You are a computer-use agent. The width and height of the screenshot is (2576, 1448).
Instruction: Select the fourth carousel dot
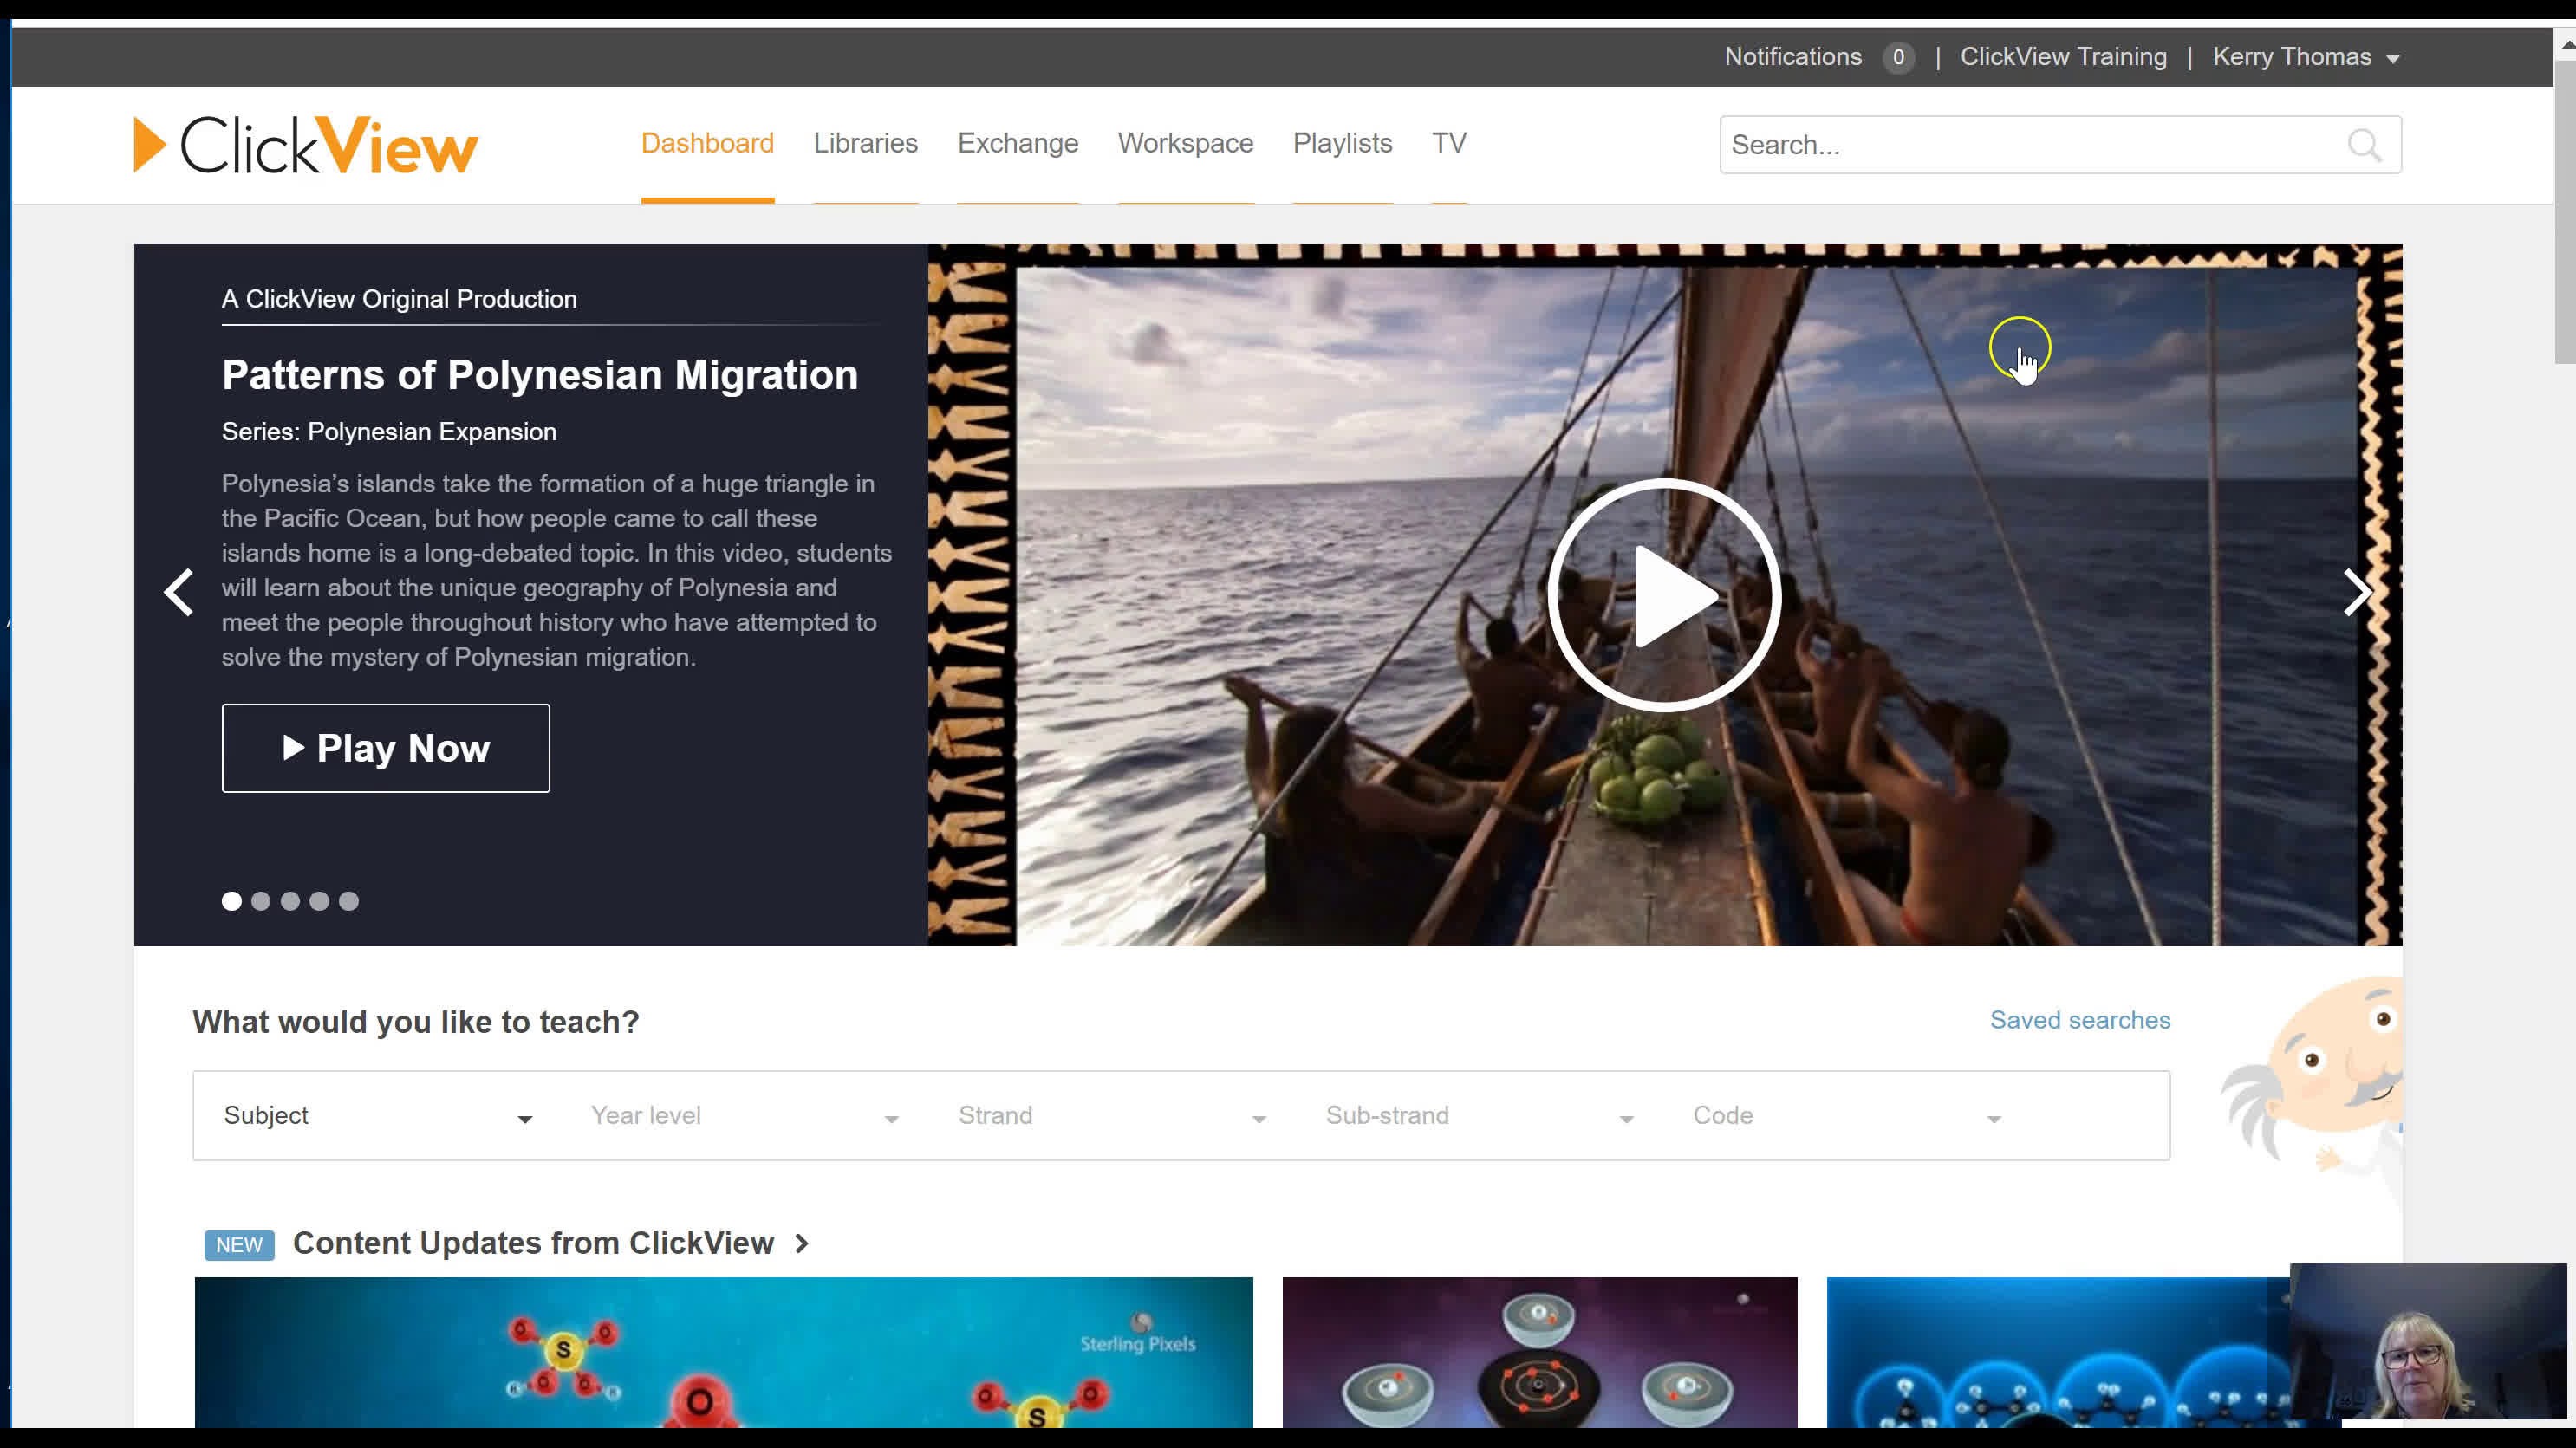[319, 901]
